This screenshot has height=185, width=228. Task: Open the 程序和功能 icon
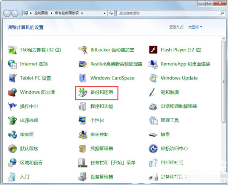[x=83, y=106]
